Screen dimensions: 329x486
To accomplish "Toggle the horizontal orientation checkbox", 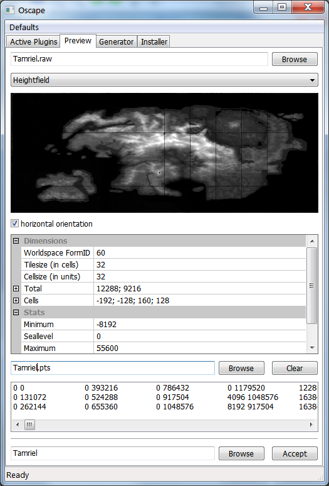I will pos(14,224).
